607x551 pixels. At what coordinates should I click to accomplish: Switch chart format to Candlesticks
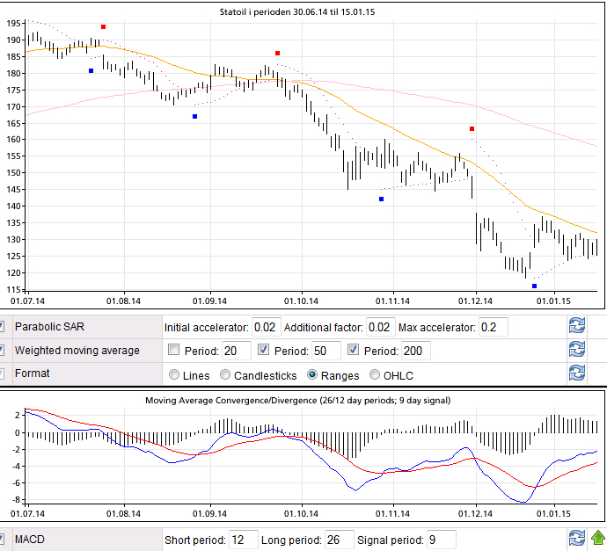tap(226, 374)
